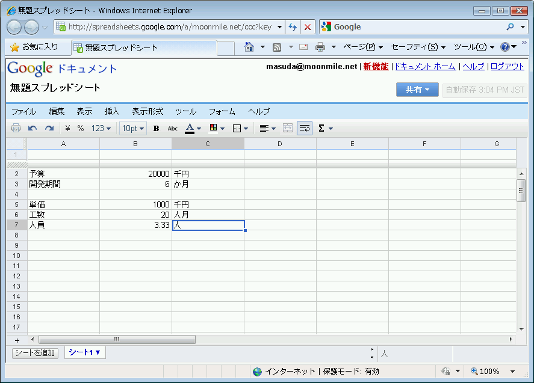The width and height of the screenshot is (534, 383).
Task: Select cell B2 containing 20000
Action: pyautogui.click(x=135, y=174)
